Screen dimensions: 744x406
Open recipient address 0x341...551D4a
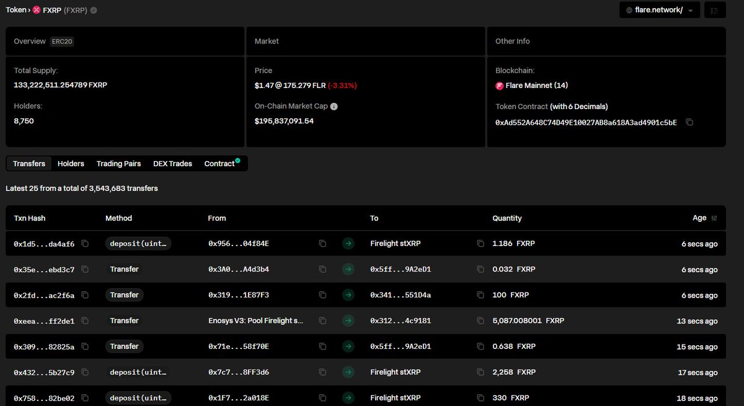[401, 295]
